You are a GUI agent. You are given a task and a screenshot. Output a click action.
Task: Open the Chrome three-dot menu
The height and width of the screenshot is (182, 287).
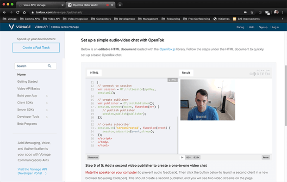coord(283,12)
